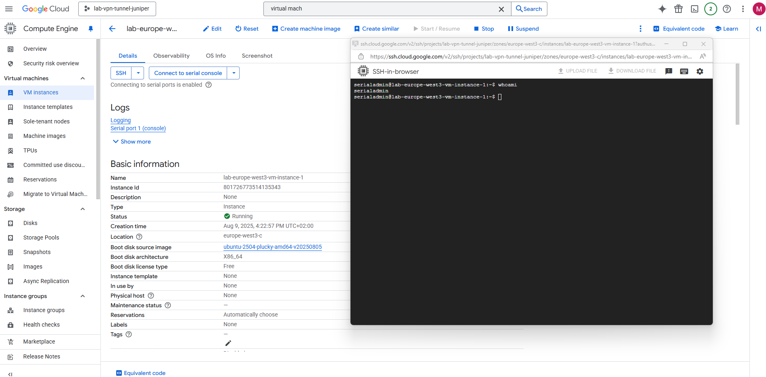The width and height of the screenshot is (766, 377).
Task: Open ubuntu-2504-plucky boot image link
Action: point(273,247)
